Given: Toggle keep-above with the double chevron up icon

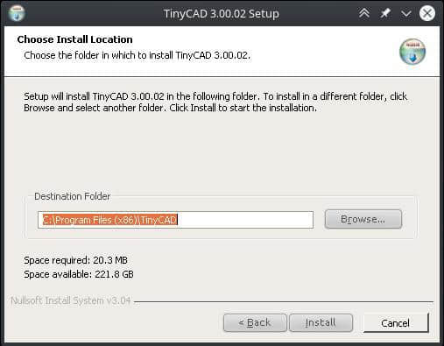Looking at the screenshot, I should click(364, 13).
